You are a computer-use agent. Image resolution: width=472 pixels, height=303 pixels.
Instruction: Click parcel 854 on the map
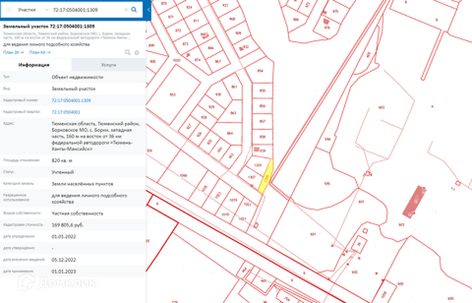click(260, 71)
